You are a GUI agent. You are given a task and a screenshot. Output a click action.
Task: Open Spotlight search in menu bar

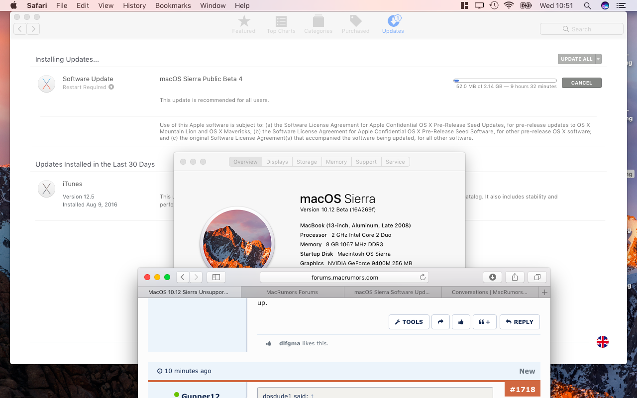pos(587,5)
